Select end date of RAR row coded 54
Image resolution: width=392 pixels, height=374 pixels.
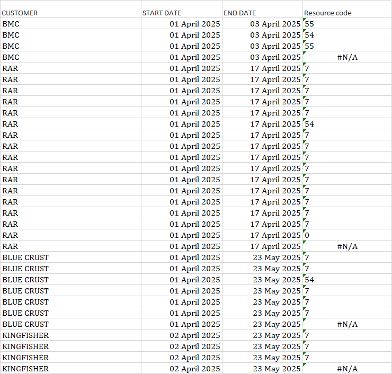[x=262, y=124]
